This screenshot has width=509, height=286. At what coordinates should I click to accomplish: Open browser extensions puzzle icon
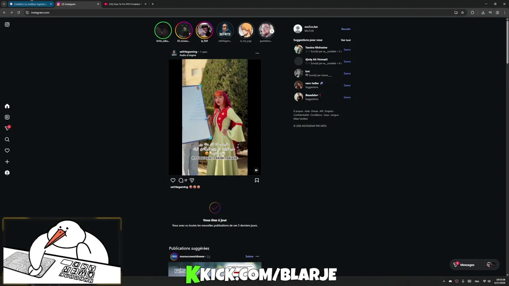coord(472,12)
